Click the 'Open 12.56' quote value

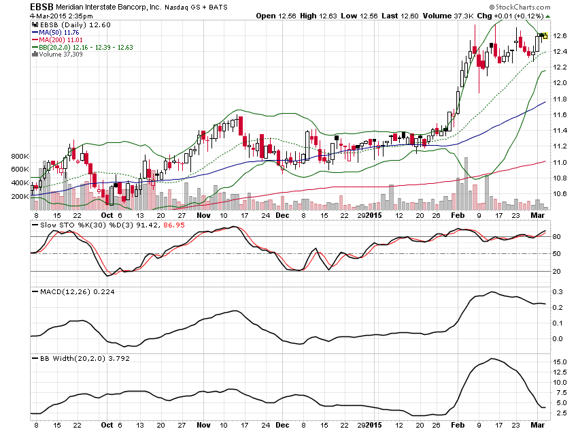coord(275,16)
